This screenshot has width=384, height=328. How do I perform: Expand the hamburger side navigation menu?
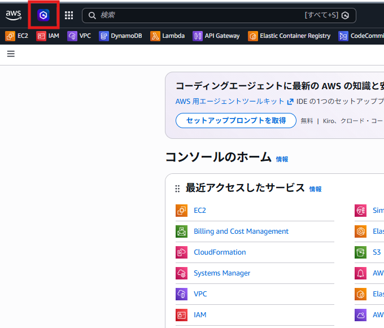tap(11, 54)
